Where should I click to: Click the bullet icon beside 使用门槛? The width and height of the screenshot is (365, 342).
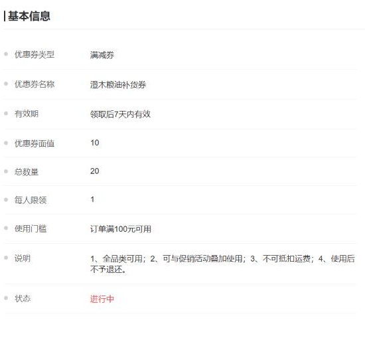pos(6,228)
